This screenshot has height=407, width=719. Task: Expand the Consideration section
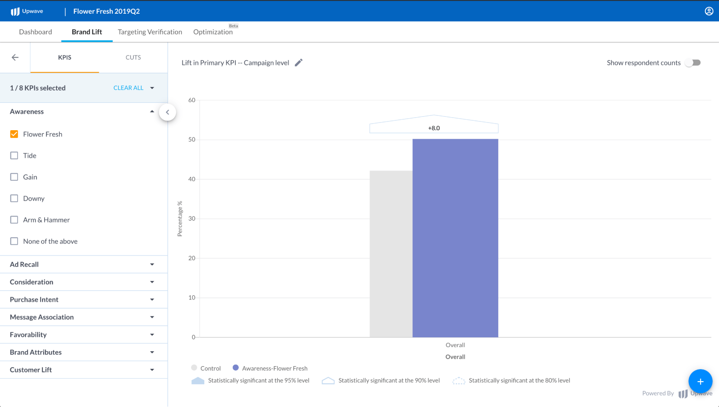coord(84,282)
